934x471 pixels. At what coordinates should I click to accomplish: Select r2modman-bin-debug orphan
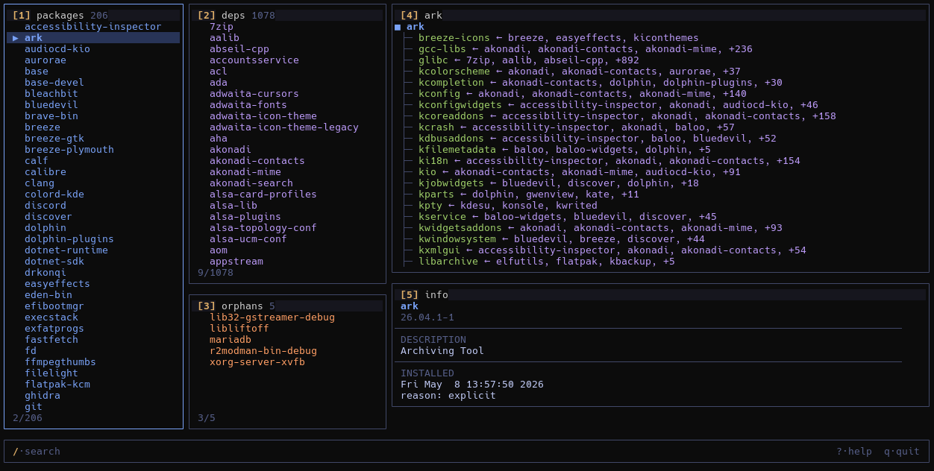(x=263, y=351)
